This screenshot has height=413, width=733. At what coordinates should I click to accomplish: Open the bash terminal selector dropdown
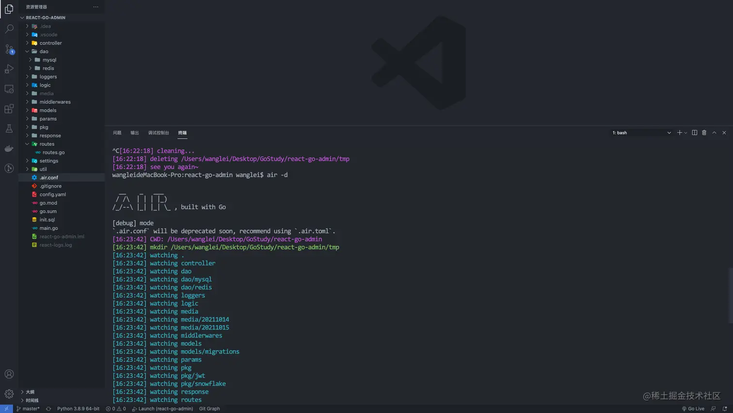tap(641, 132)
